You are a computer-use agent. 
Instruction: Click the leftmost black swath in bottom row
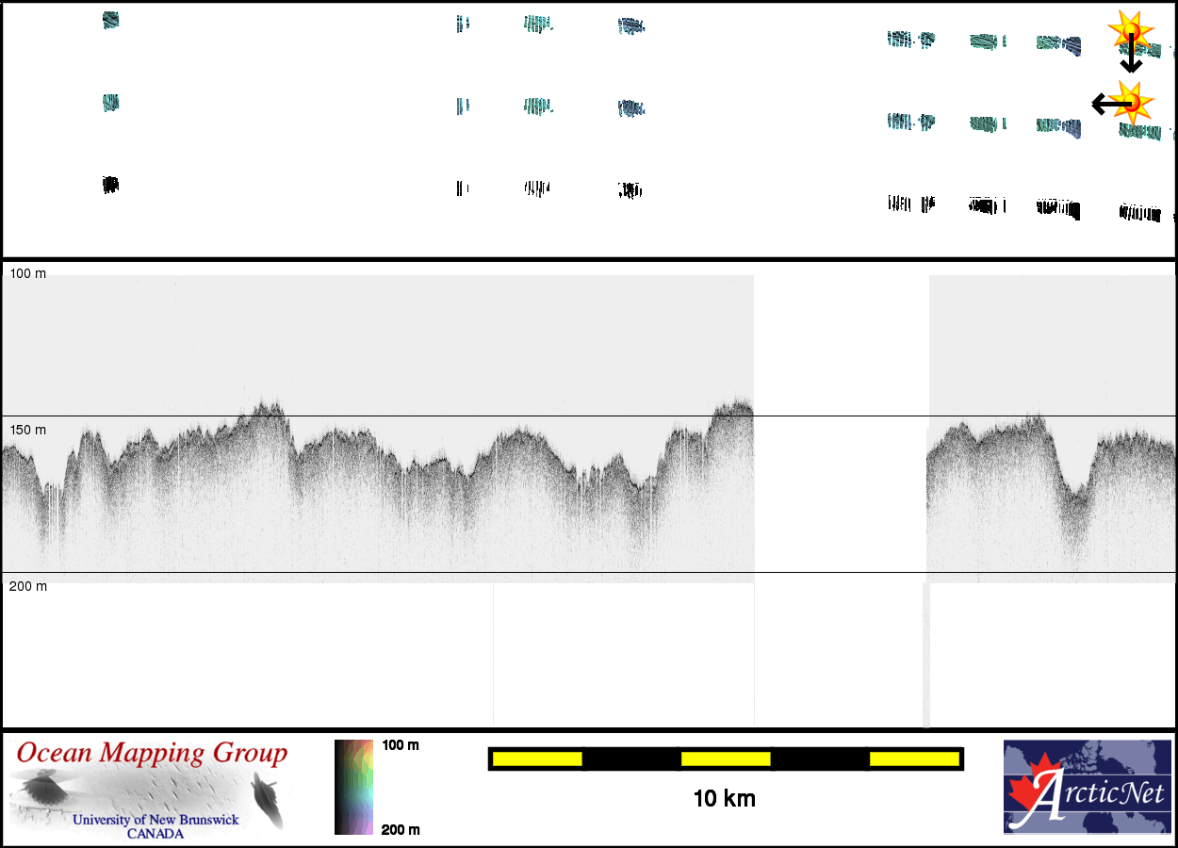tap(110, 185)
